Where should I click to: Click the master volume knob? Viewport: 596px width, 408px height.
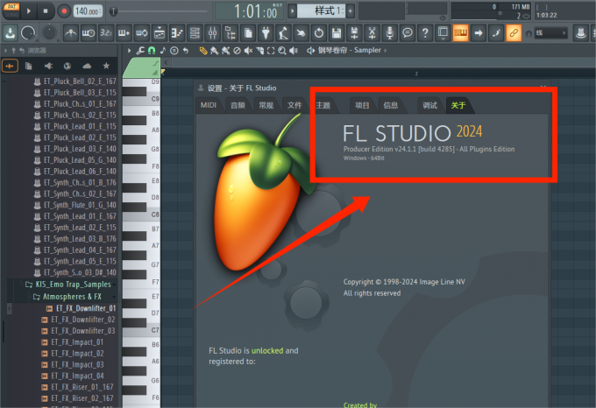[x=28, y=33]
